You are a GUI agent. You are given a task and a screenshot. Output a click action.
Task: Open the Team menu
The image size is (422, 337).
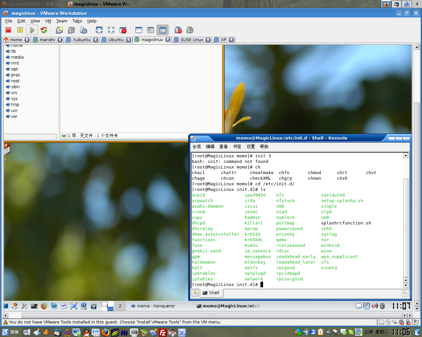[x=62, y=21]
